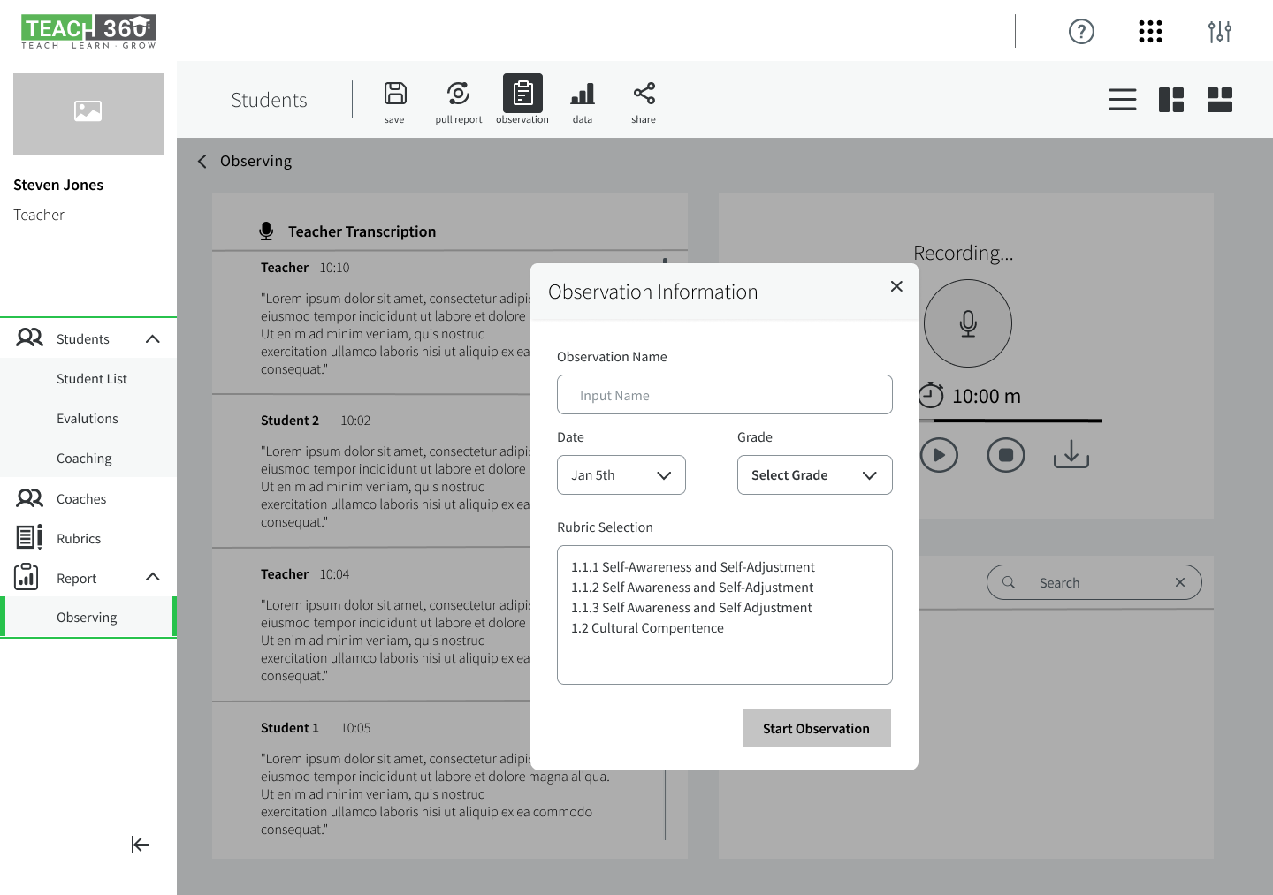Image resolution: width=1273 pixels, height=895 pixels.
Task: Switch to split panel layout icon
Action: click(1171, 100)
